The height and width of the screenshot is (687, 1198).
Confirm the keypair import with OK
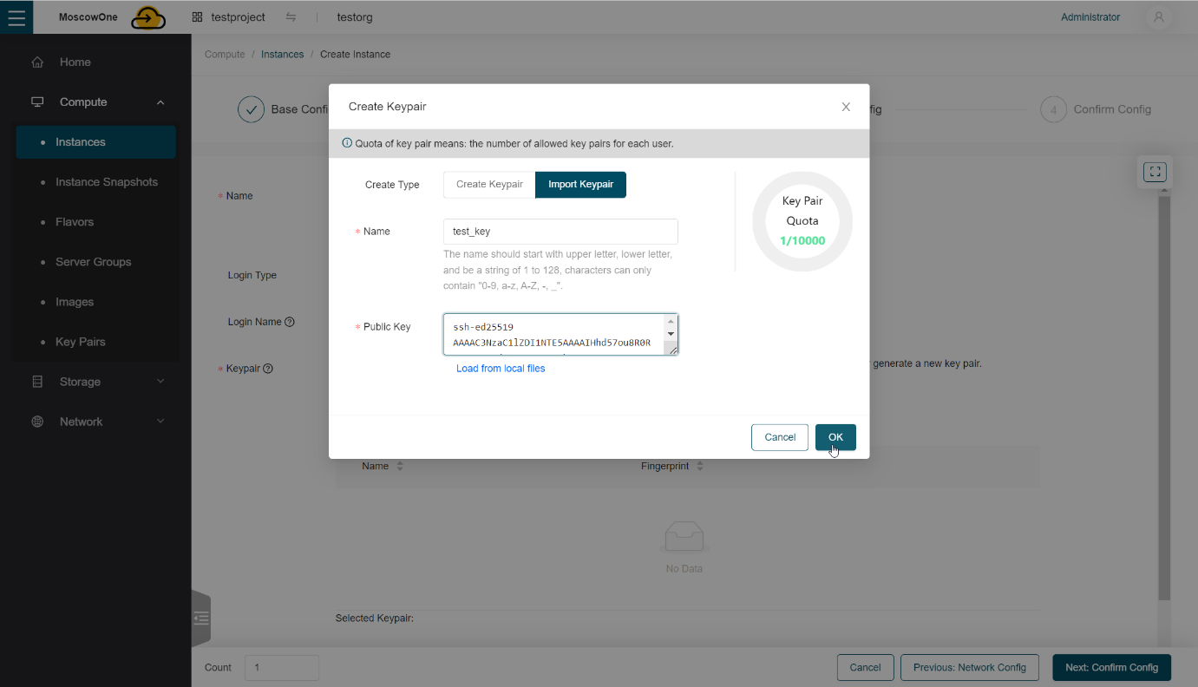(835, 437)
